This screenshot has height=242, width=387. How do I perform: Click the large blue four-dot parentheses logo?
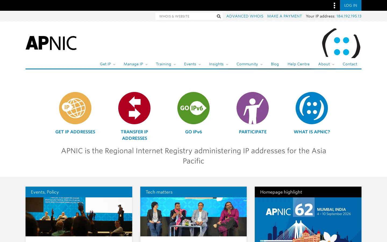click(x=341, y=43)
